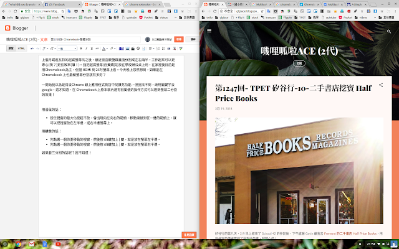Open the stock bookmark in left window
The width and height of the screenshot is (399, 249).
(x=53, y=17)
